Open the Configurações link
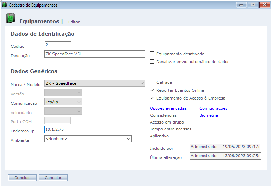This screenshot has height=187, width=272. (x=213, y=108)
